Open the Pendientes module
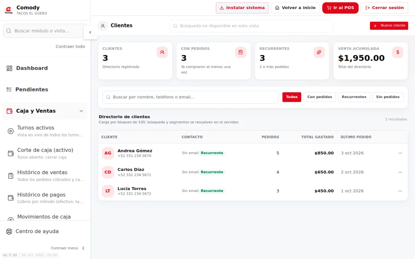415x259 pixels. 45,89
